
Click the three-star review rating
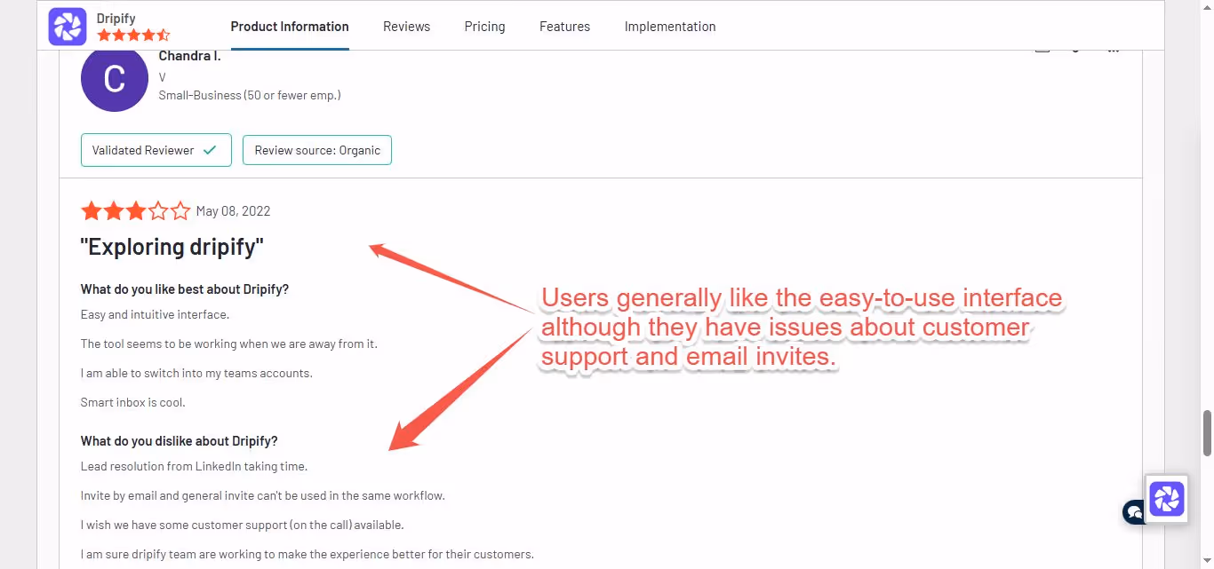coord(136,211)
